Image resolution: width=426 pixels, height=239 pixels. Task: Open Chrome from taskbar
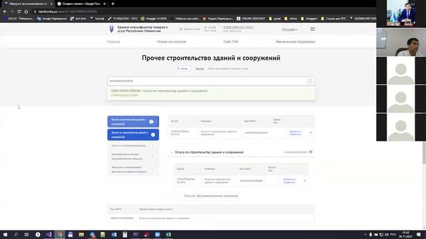(60, 234)
